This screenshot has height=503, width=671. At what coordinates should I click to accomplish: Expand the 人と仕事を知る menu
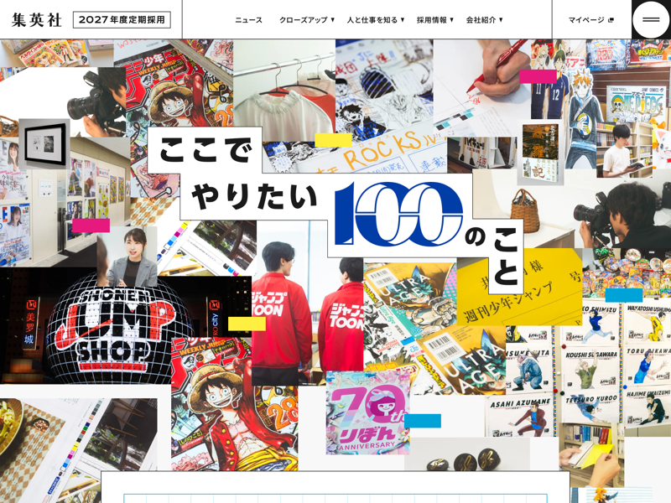click(x=375, y=19)
